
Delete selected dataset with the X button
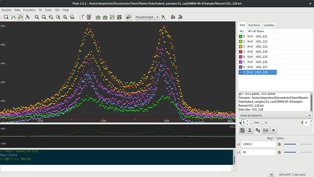click(273, 130)
